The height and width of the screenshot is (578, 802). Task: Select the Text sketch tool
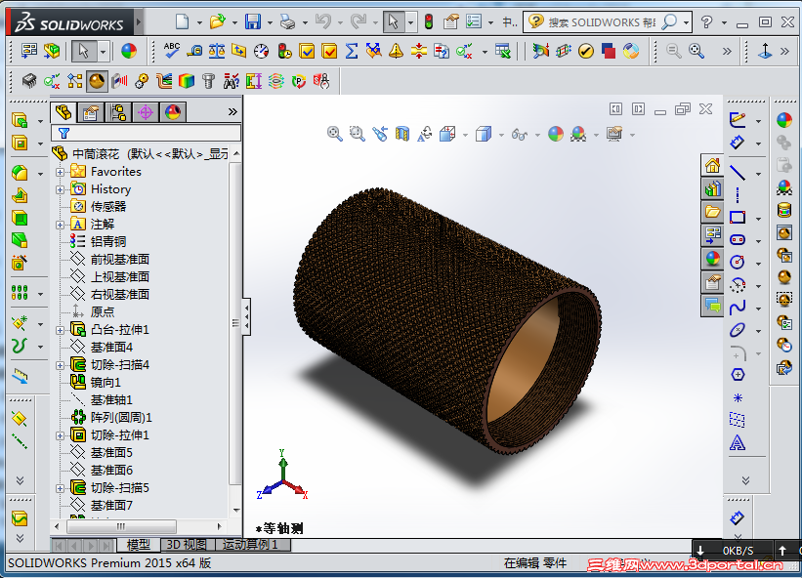[x=738, y=442]
